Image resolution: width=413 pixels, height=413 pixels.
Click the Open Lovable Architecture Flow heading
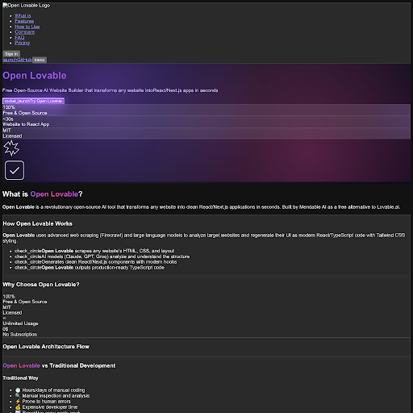coord(46,347)
